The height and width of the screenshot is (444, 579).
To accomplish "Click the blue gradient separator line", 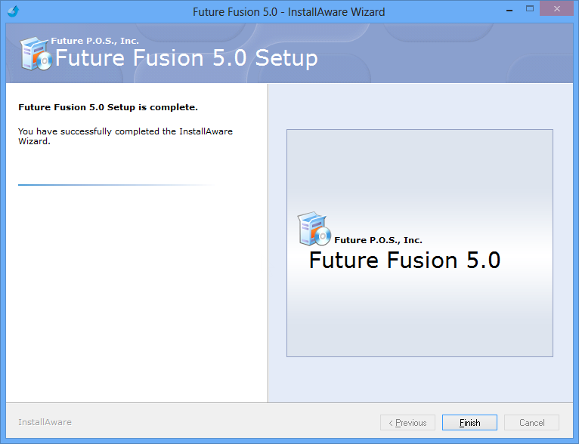I will (x=116, y=185).
